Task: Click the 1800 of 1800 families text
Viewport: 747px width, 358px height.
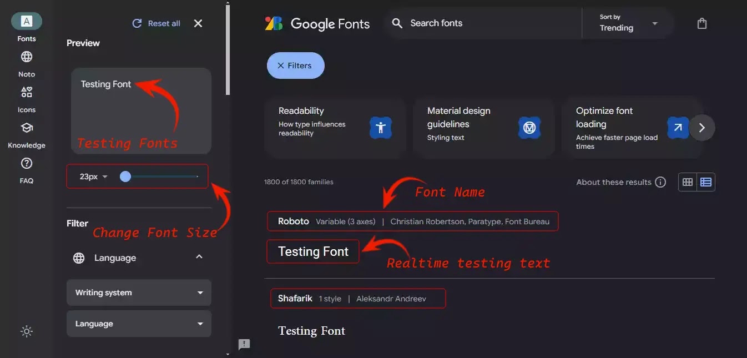Action: click(299, 182)
